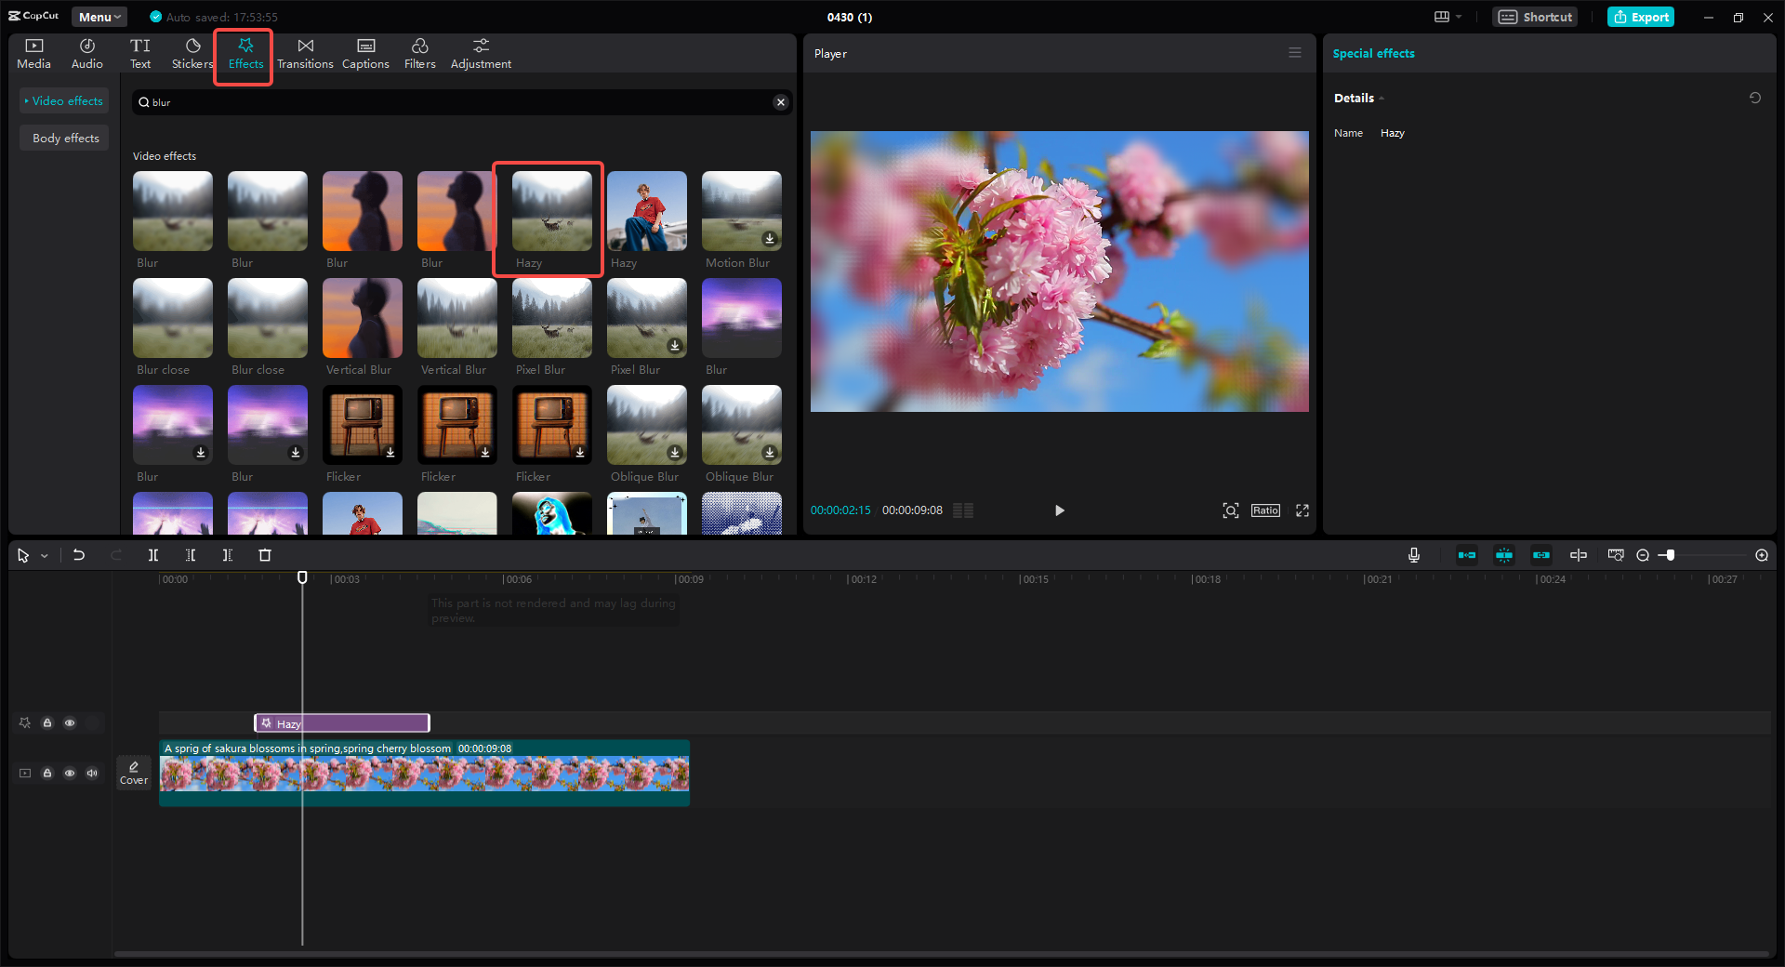Open the Transitions panel
Screen dimensions: 1785x967
tap(305, 52)
